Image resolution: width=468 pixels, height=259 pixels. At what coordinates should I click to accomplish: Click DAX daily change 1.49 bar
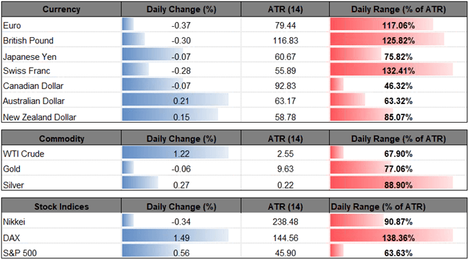175,238
